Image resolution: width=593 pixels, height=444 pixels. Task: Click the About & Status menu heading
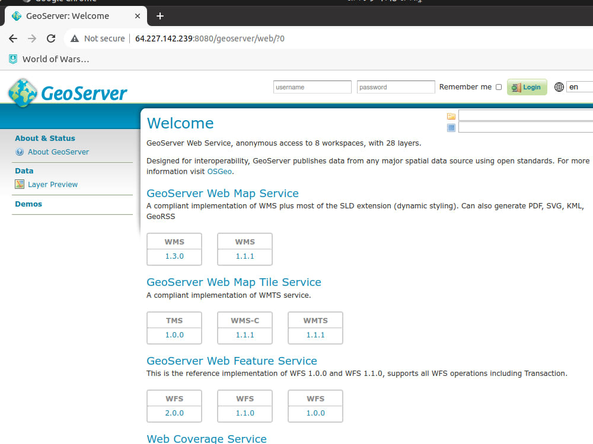click(45, 138)
